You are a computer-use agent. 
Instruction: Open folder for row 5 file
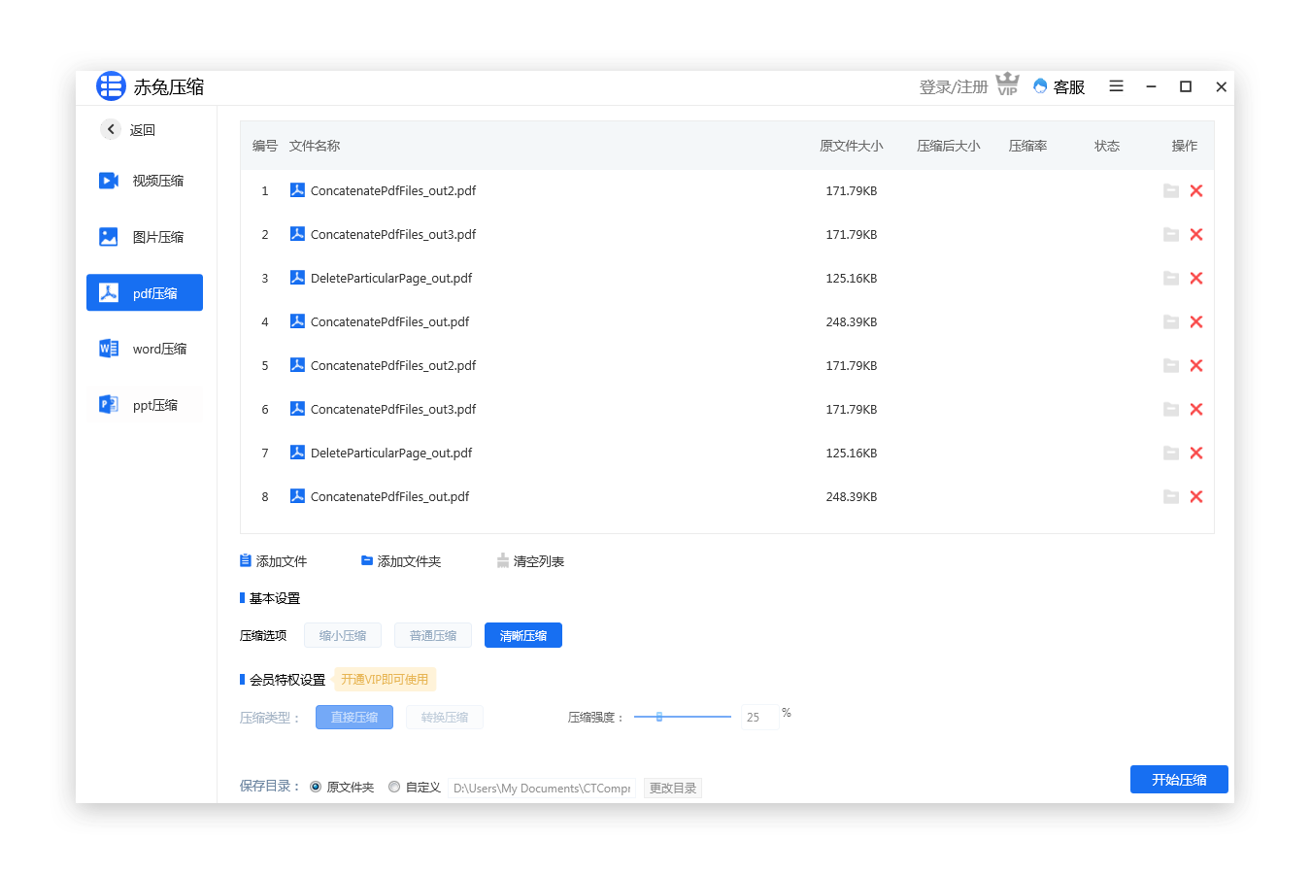pyautogui.click(x=1171, y=366)
